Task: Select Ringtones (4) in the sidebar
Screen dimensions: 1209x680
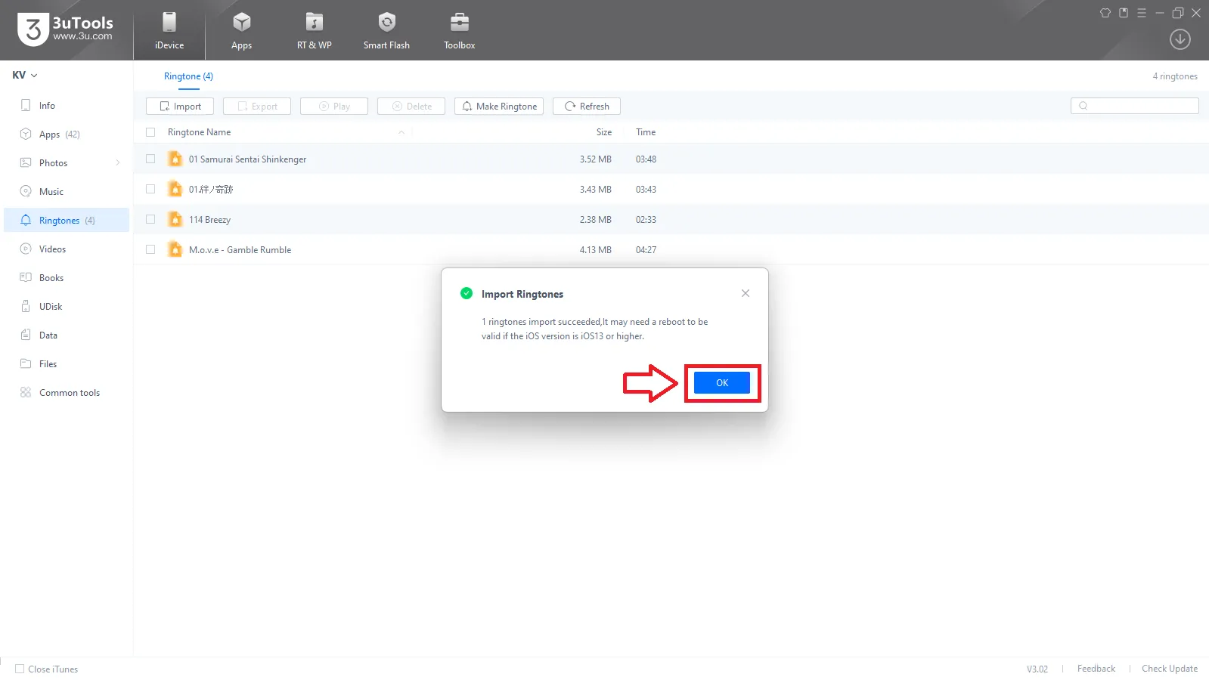Action: pyautogui.click(x=67, y=221)
